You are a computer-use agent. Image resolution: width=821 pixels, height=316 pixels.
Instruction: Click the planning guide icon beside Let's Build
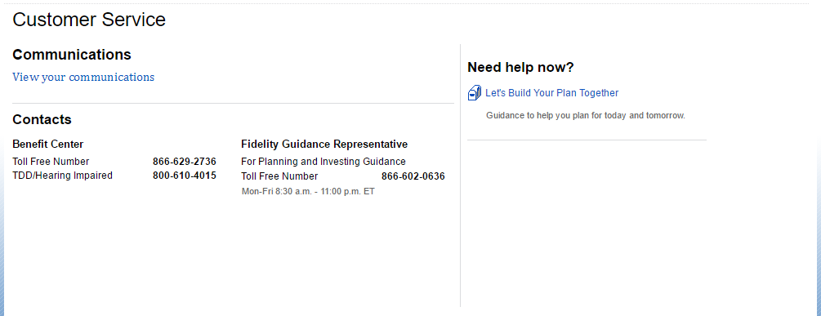pos(475,92)
